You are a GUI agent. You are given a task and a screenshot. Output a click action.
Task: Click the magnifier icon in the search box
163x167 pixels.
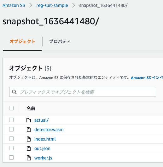point(14,92)
